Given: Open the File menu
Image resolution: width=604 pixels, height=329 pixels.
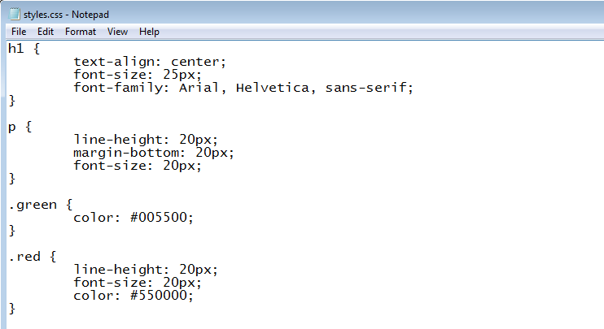Looking at the screenshot, I should [x=19, y=32].
